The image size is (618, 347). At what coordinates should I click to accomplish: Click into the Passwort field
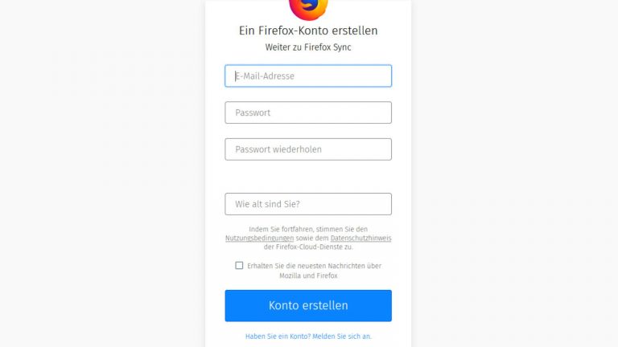coord(308,112)
